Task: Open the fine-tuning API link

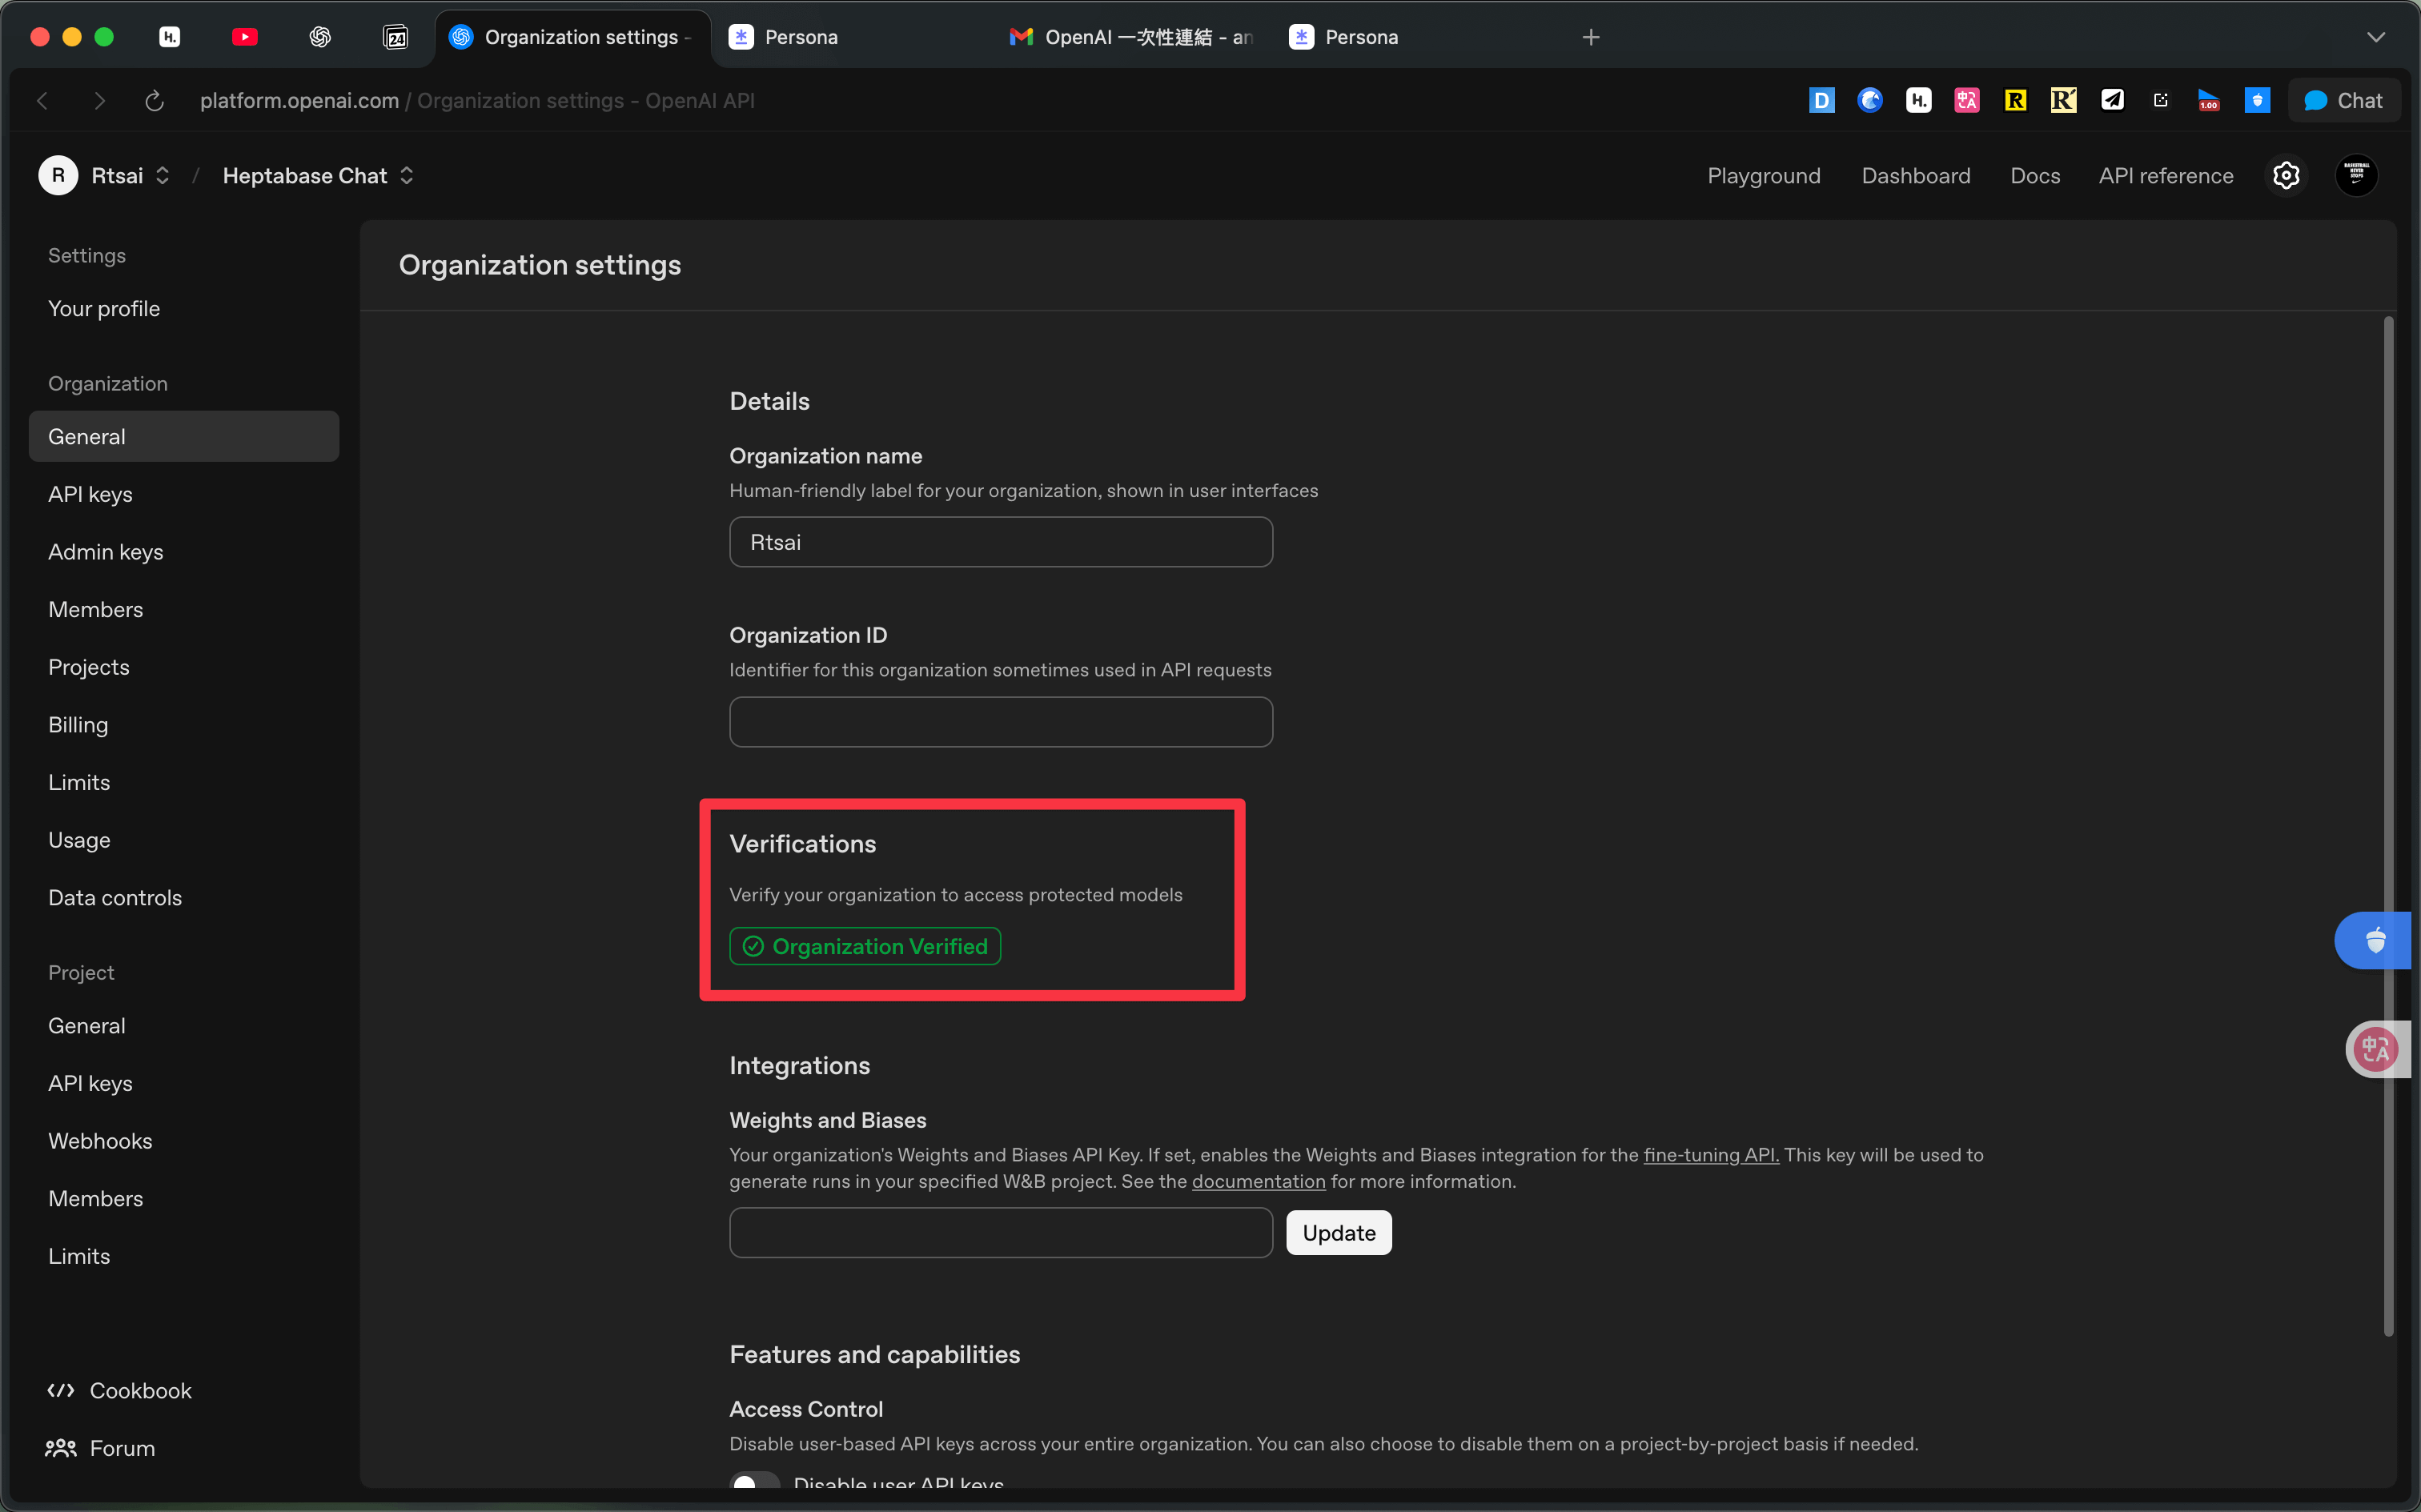Action: (1710, 1155)
